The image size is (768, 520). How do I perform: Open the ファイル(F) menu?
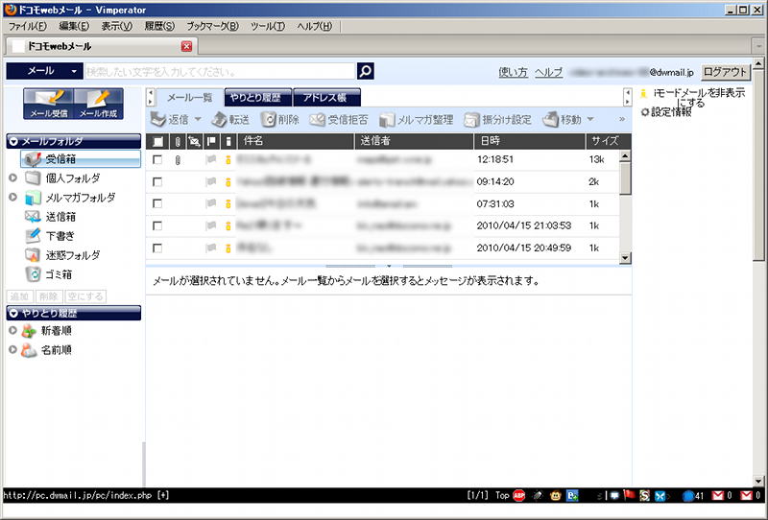tap(28, 27)
